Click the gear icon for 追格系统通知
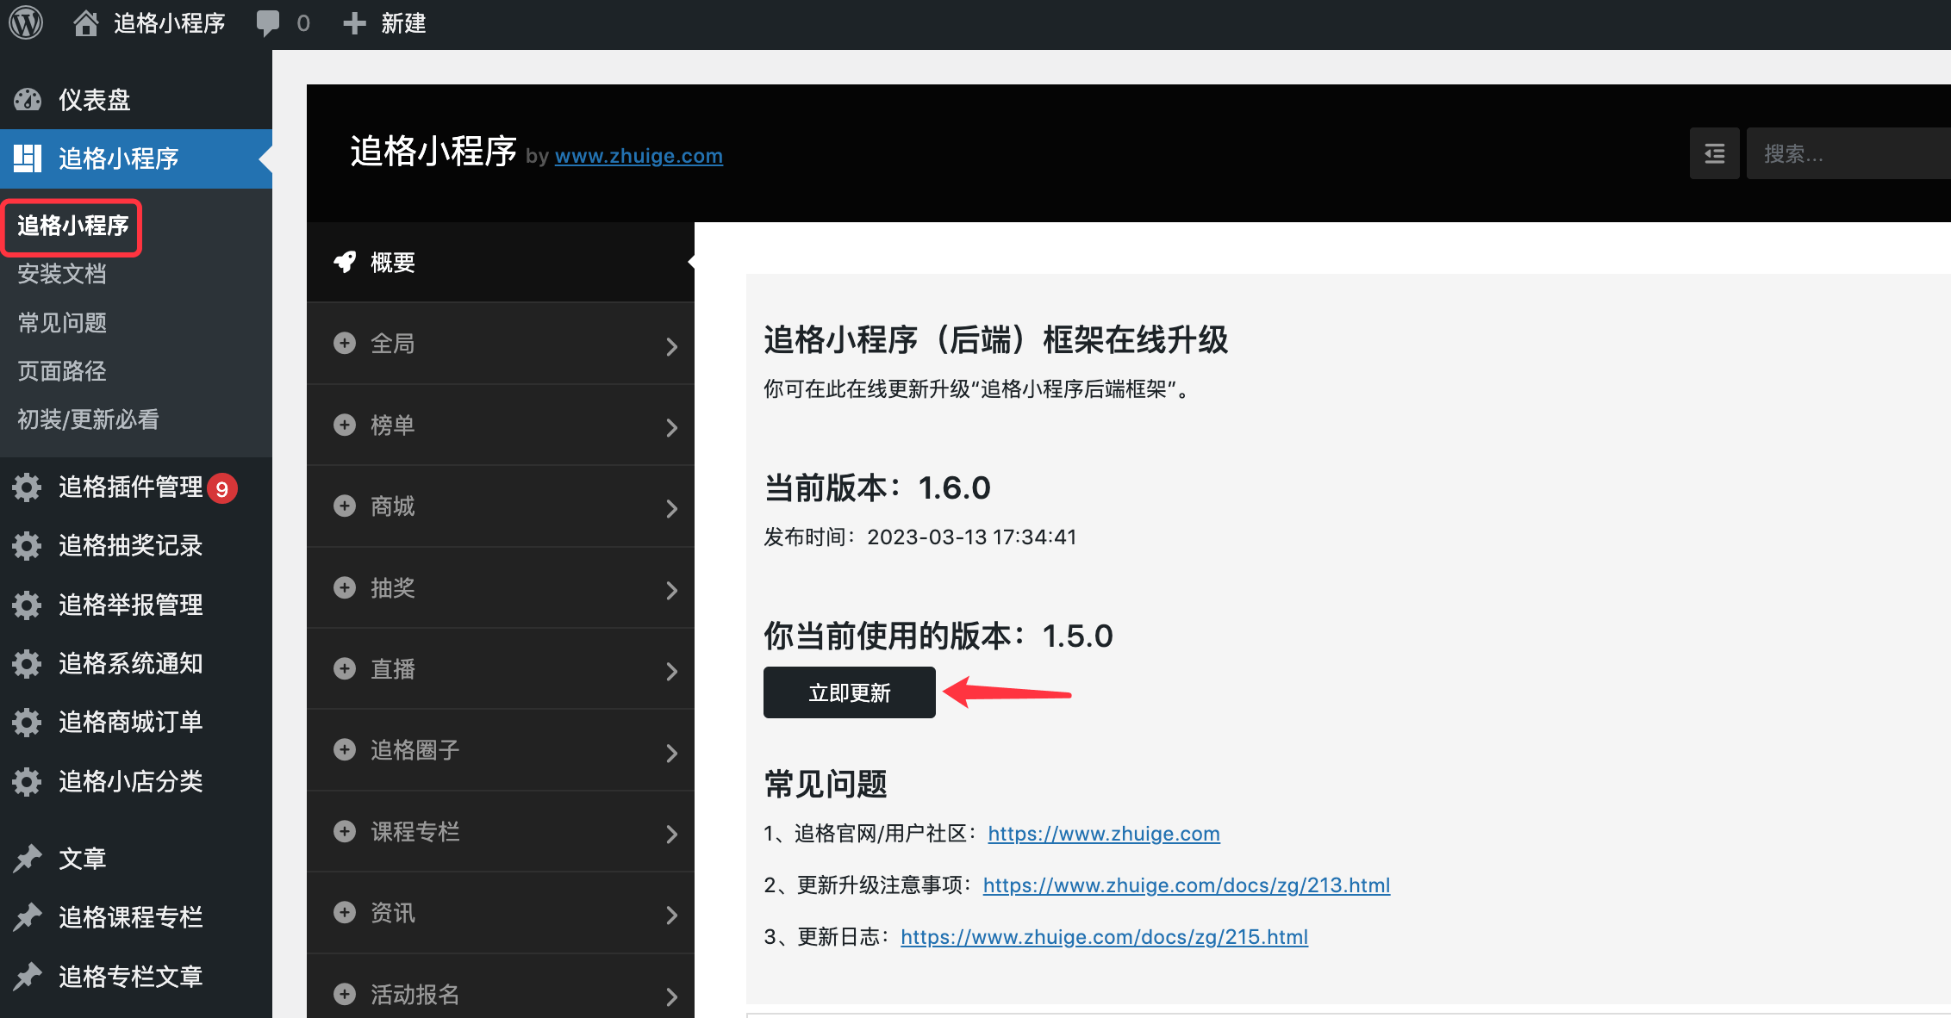 28,664
